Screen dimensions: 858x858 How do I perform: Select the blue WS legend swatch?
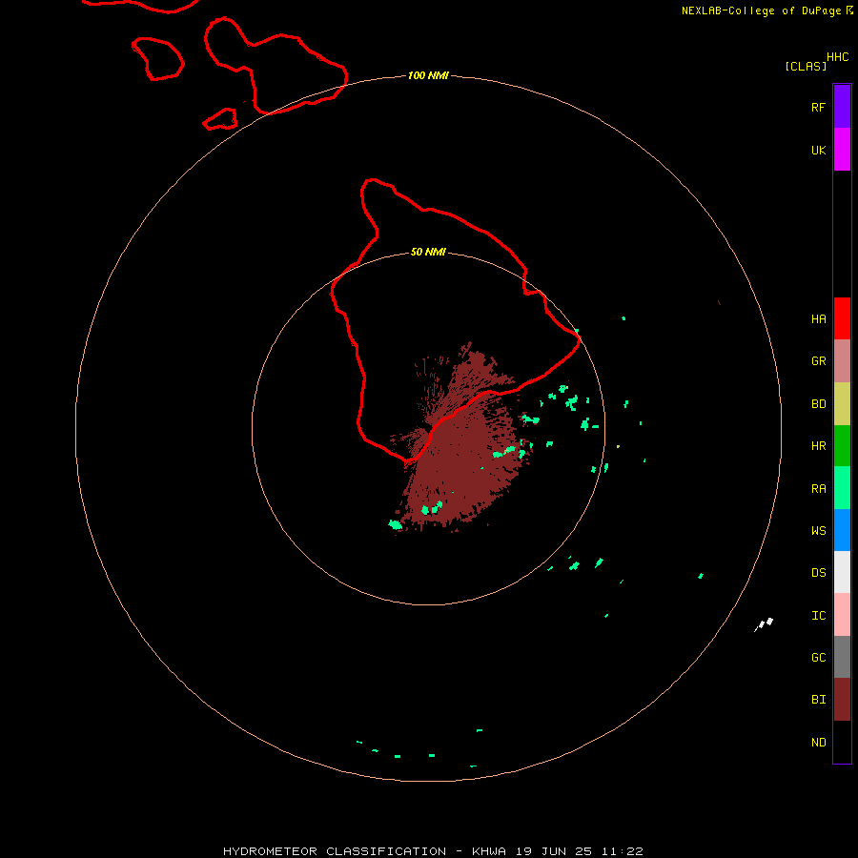842,530
